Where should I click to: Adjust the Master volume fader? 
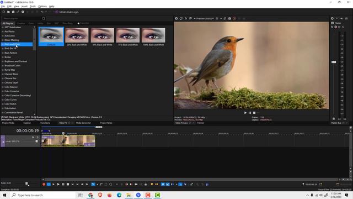tap(334, 62)
